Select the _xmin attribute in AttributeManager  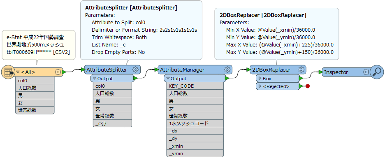click(x=194, y=146)
